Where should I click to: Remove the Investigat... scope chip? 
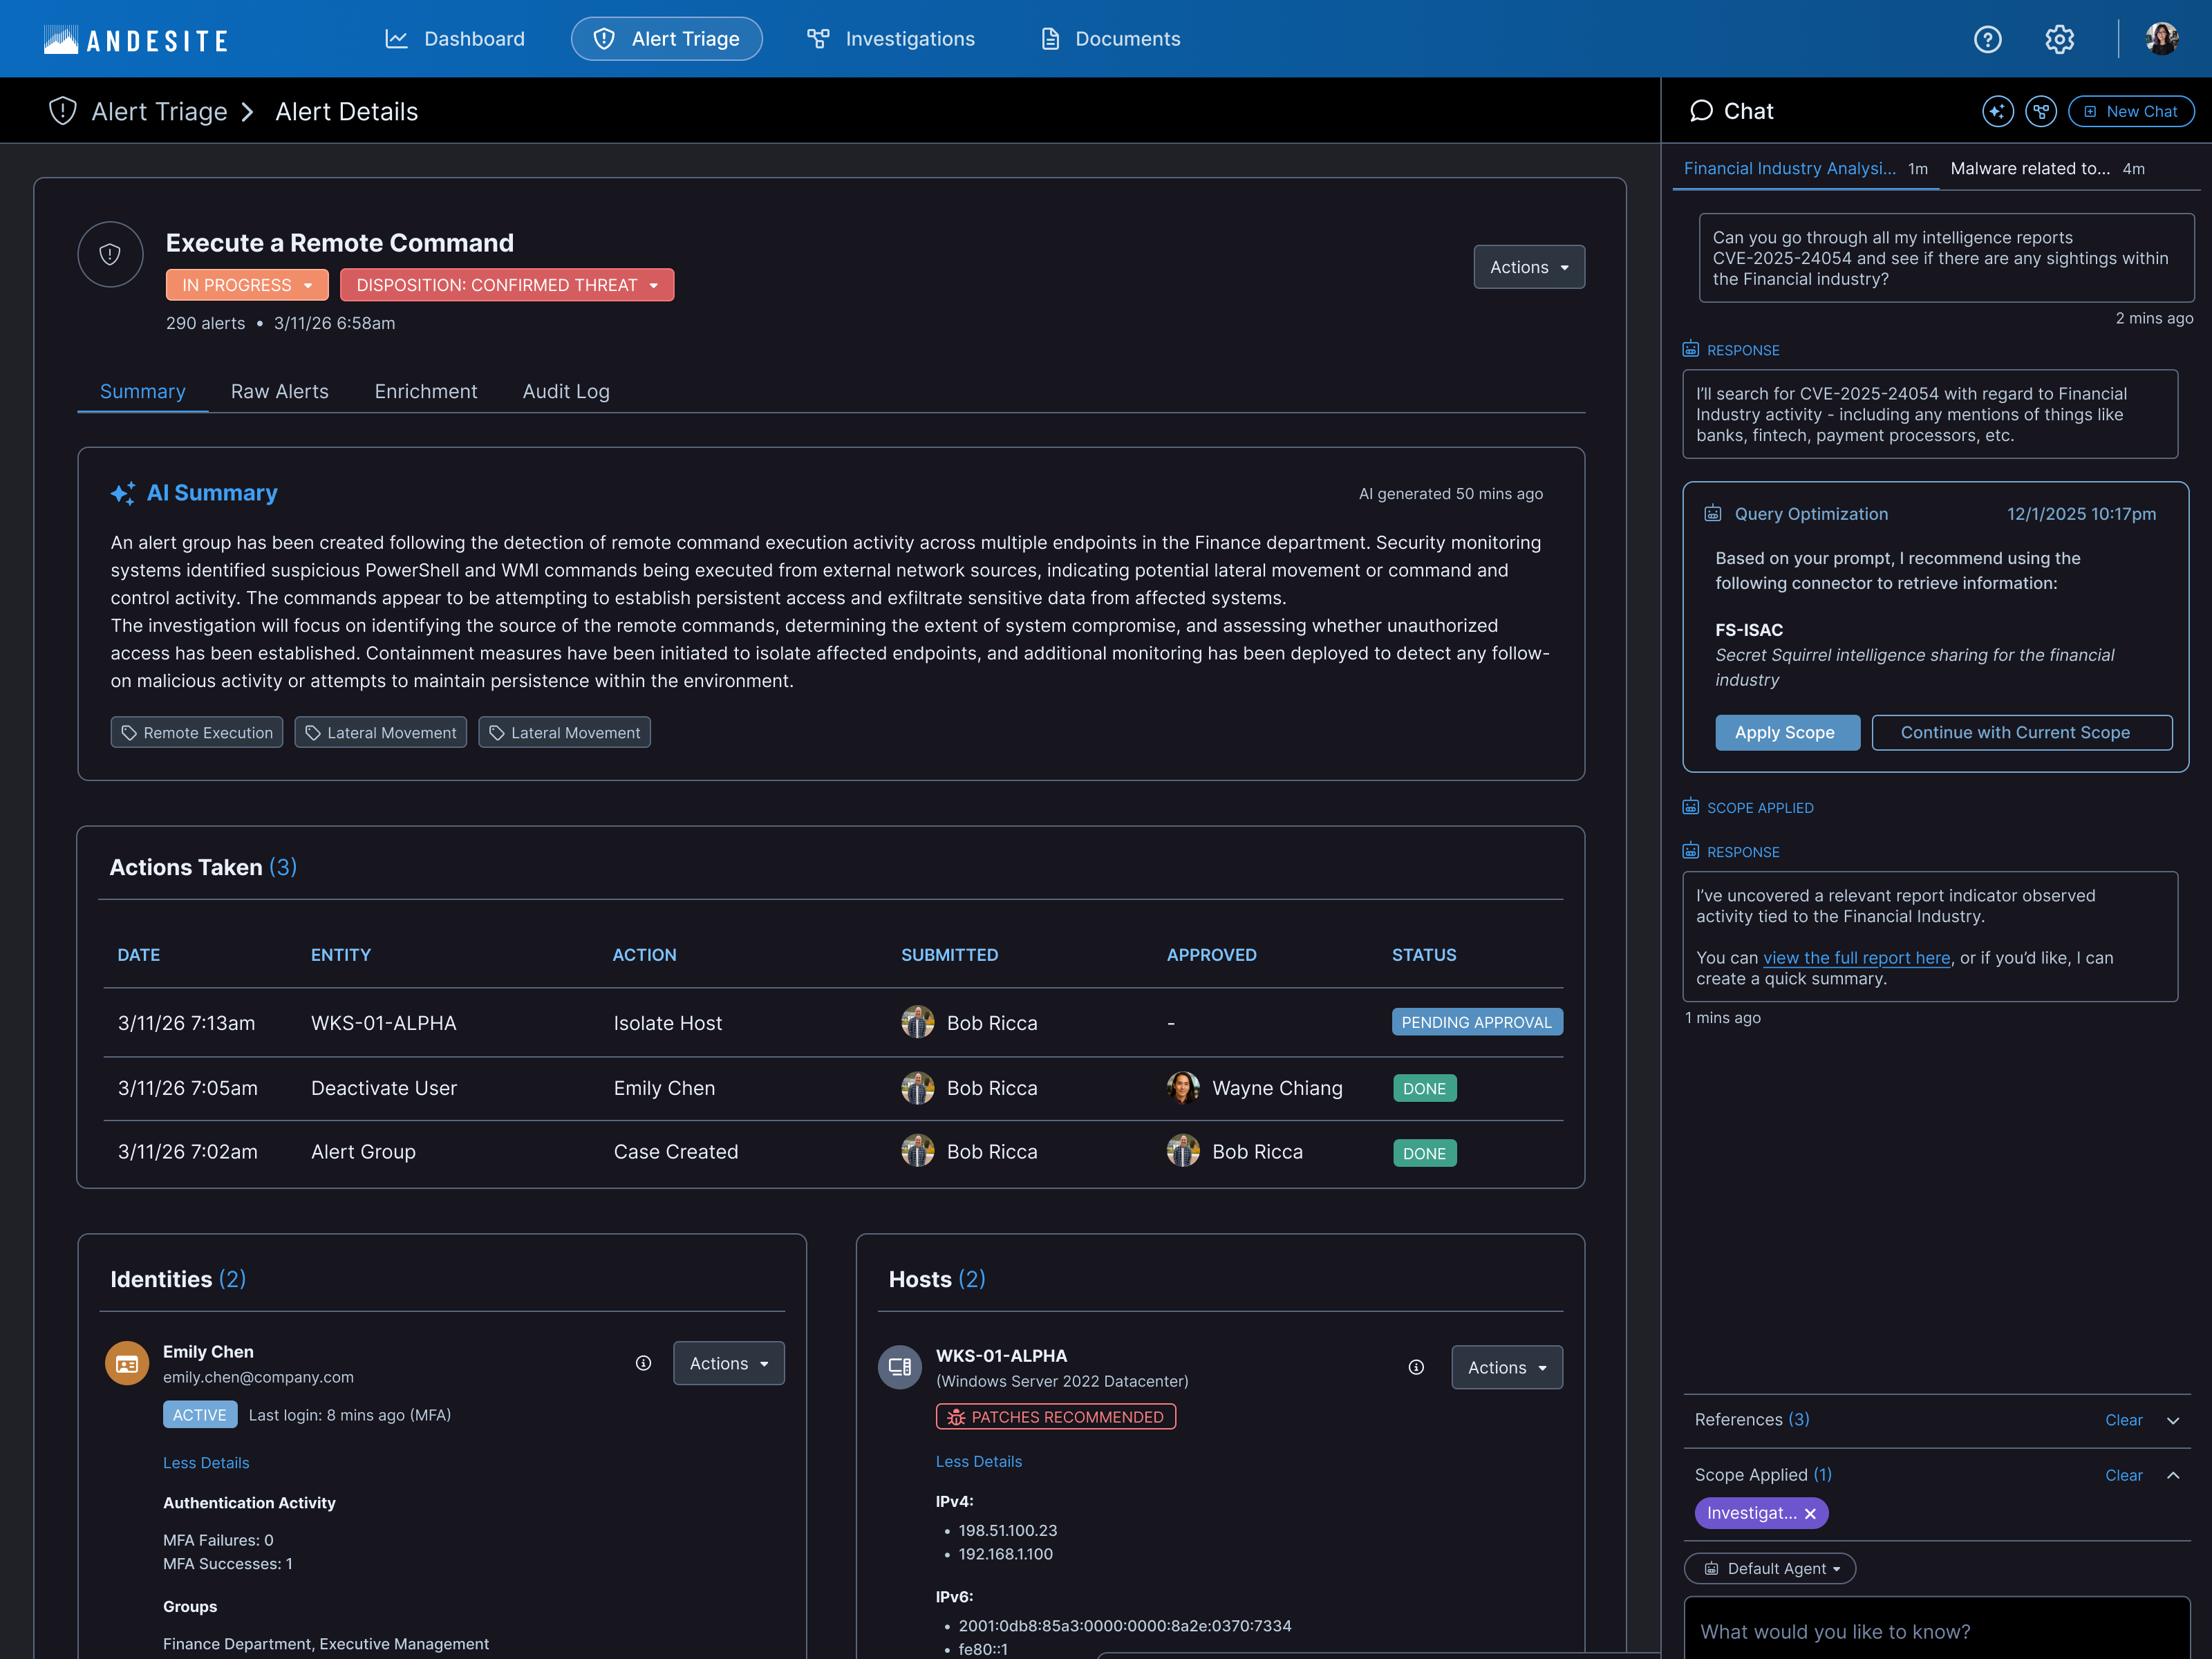[1810, 1513]
